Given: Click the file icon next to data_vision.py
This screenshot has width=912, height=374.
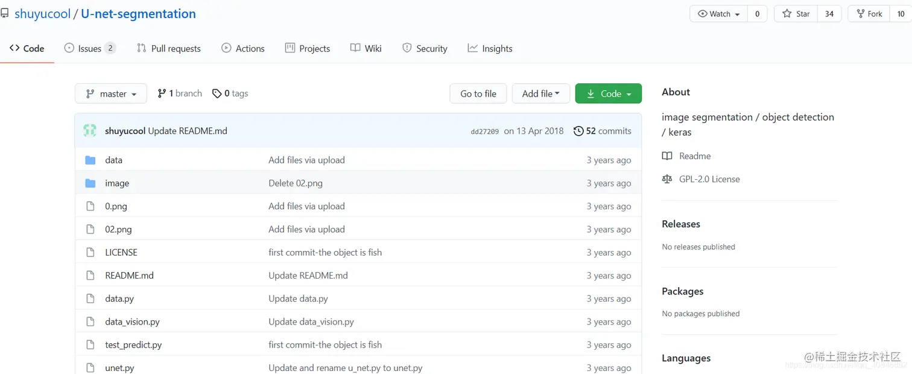Looking at the screenshot, I should click(90, 322).
